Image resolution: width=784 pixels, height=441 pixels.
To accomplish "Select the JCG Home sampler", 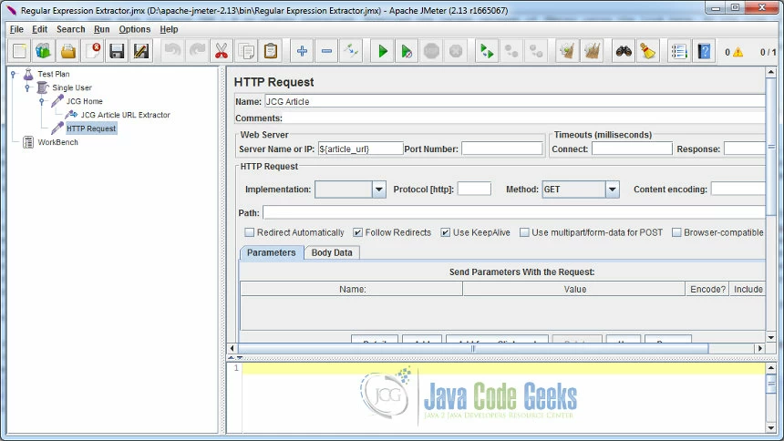I will click(x=85, y=101).
